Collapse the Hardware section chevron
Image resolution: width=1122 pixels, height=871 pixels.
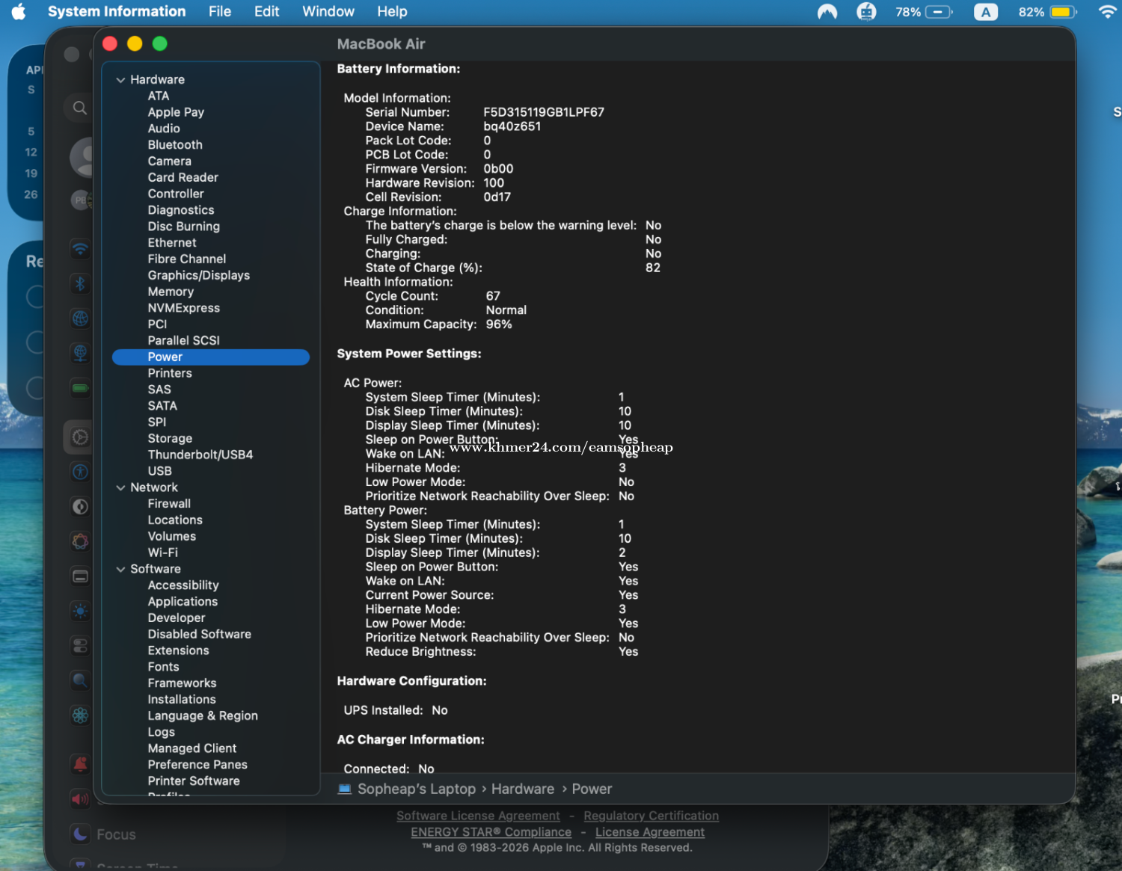coord(120,80)
